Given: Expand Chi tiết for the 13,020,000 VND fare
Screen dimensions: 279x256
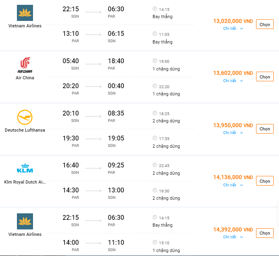Looking at the screenshot, I should tap(233, 29).
